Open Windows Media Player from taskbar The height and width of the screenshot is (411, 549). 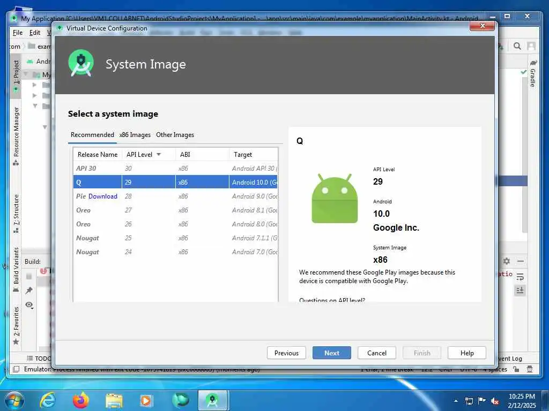146,400
